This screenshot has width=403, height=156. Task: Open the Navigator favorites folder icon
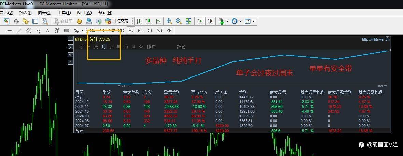26,21
